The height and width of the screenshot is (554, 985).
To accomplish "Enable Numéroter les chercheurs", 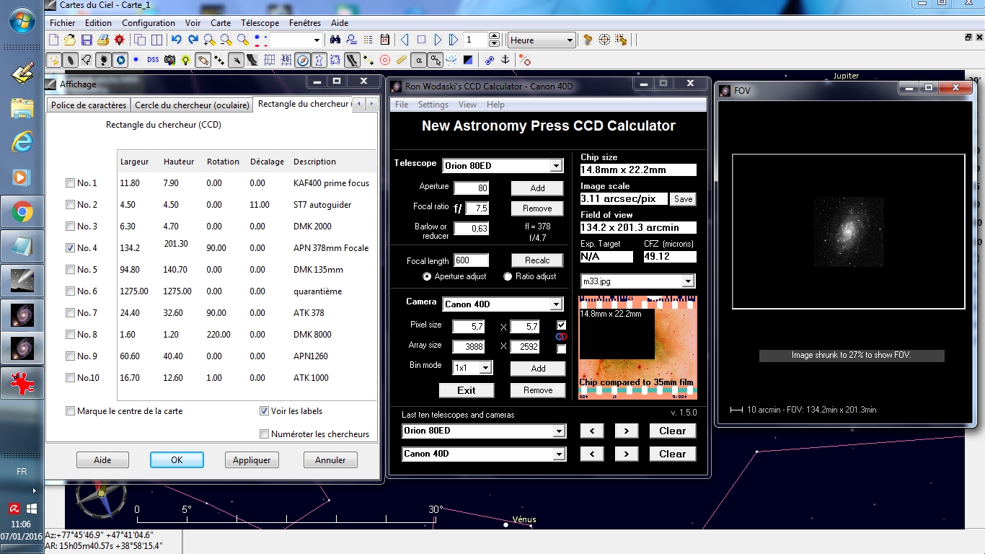I will pos(264,434).
